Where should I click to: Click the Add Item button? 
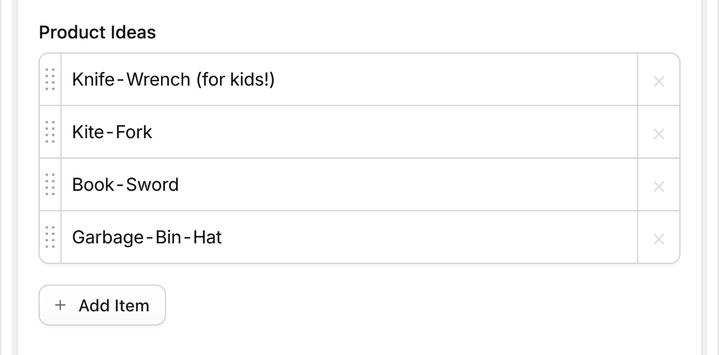click(102, 305)
